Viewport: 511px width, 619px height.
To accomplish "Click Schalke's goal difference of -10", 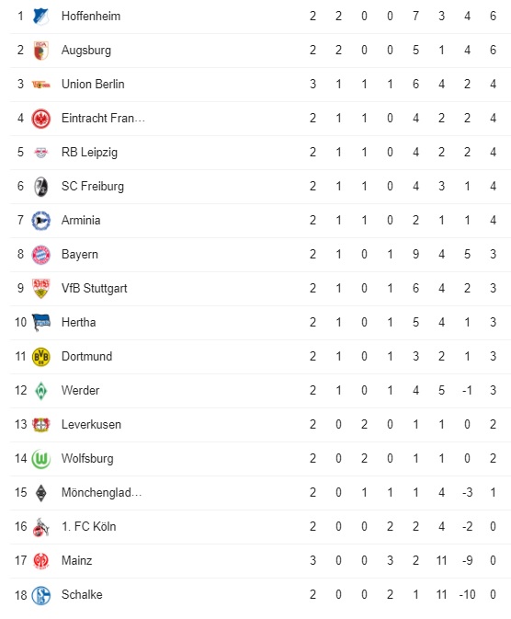I will 467,594.
